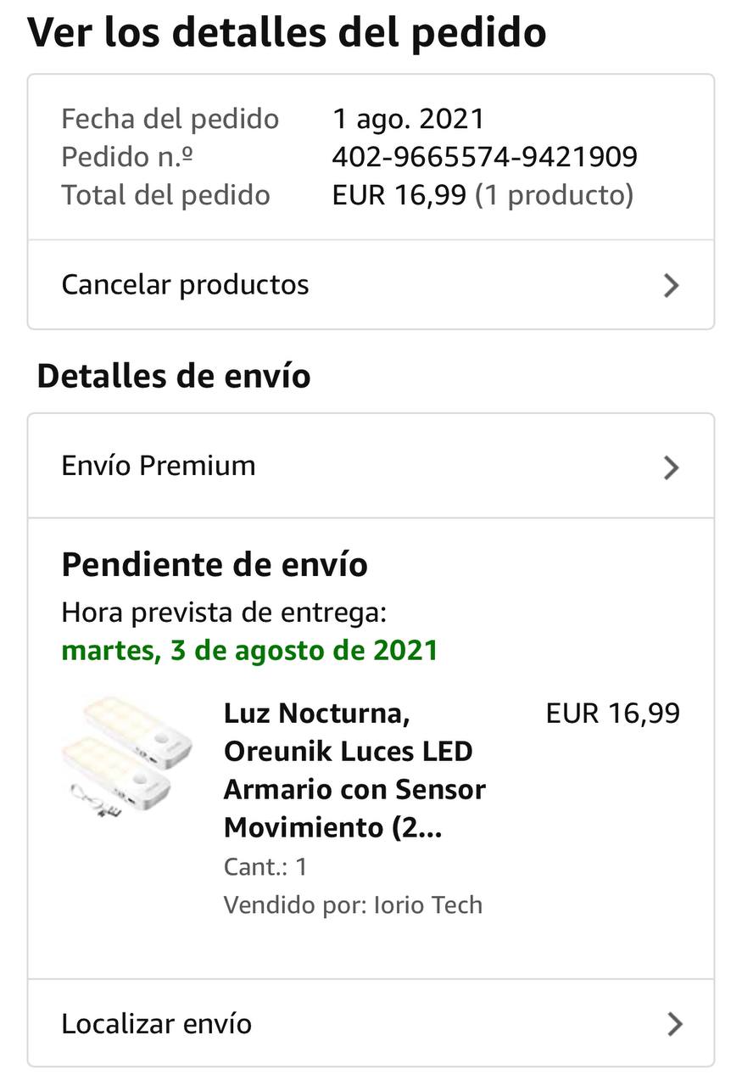Screen dimensions: 742x1086
Task: Click the order date 1 ago. 2021
Action: pyautogui.click(x=408, y=119)
